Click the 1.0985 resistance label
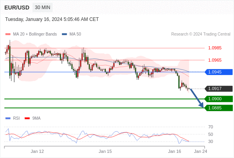 (x=215, y=48)
